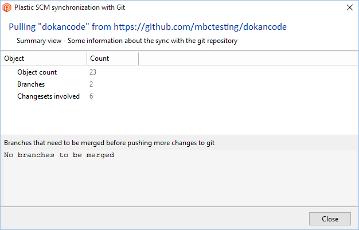Image resolution: width=359 pixels, height=230 pixels.
Task: Click the Summary view description text
Action: tap(127, 41)
